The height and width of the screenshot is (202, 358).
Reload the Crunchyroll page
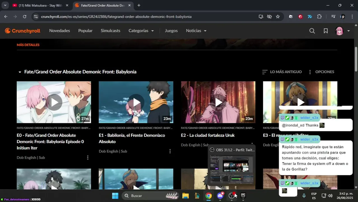[25, 17]
